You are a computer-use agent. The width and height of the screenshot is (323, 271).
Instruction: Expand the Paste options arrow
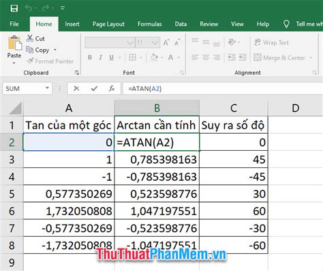tap(14, 63)
